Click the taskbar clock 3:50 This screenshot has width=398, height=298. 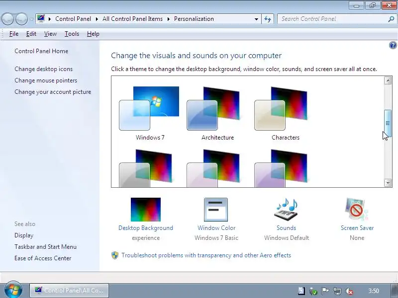click(x=374, y=291)
